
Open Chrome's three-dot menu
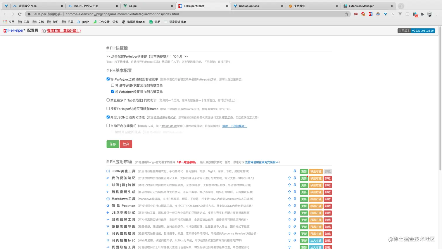click(x=437, y=14)
